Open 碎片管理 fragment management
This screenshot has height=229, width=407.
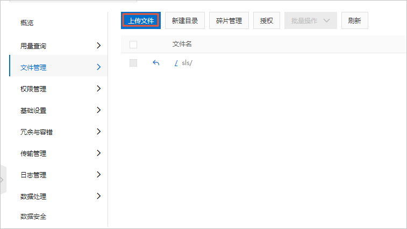coord(229,20)
